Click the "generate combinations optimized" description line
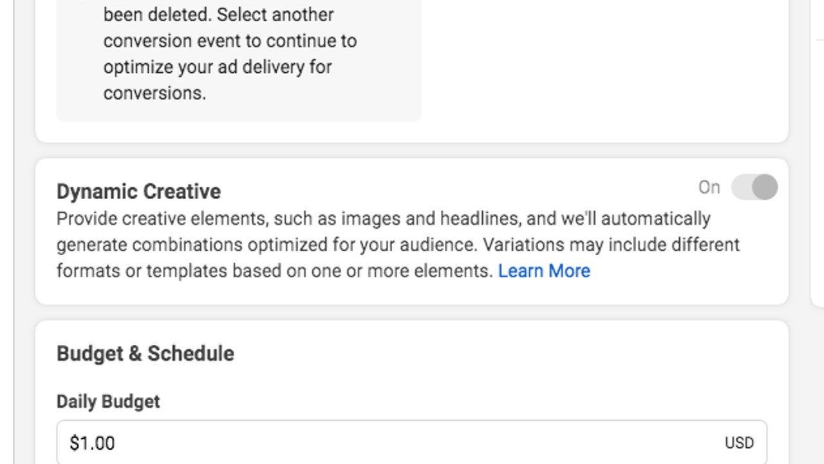This screenshot has height=464, width=824. click(x=398, y=245)
